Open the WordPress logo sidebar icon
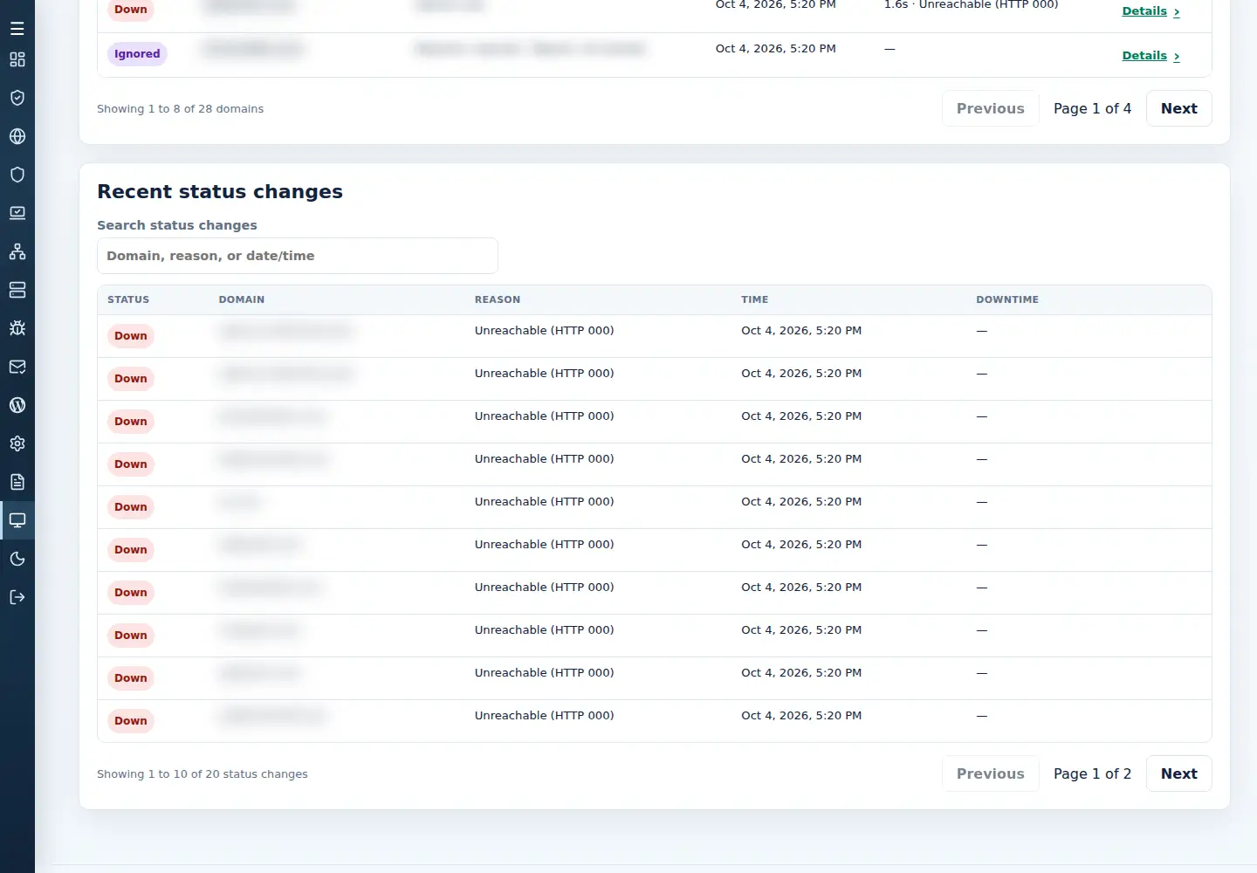 17,405
